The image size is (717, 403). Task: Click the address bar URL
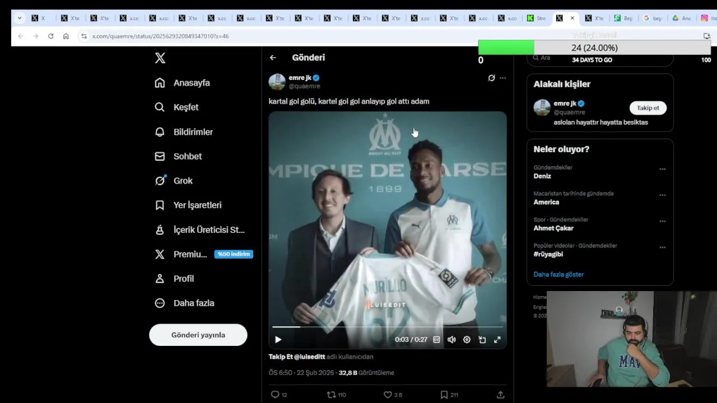coord(160,36)
